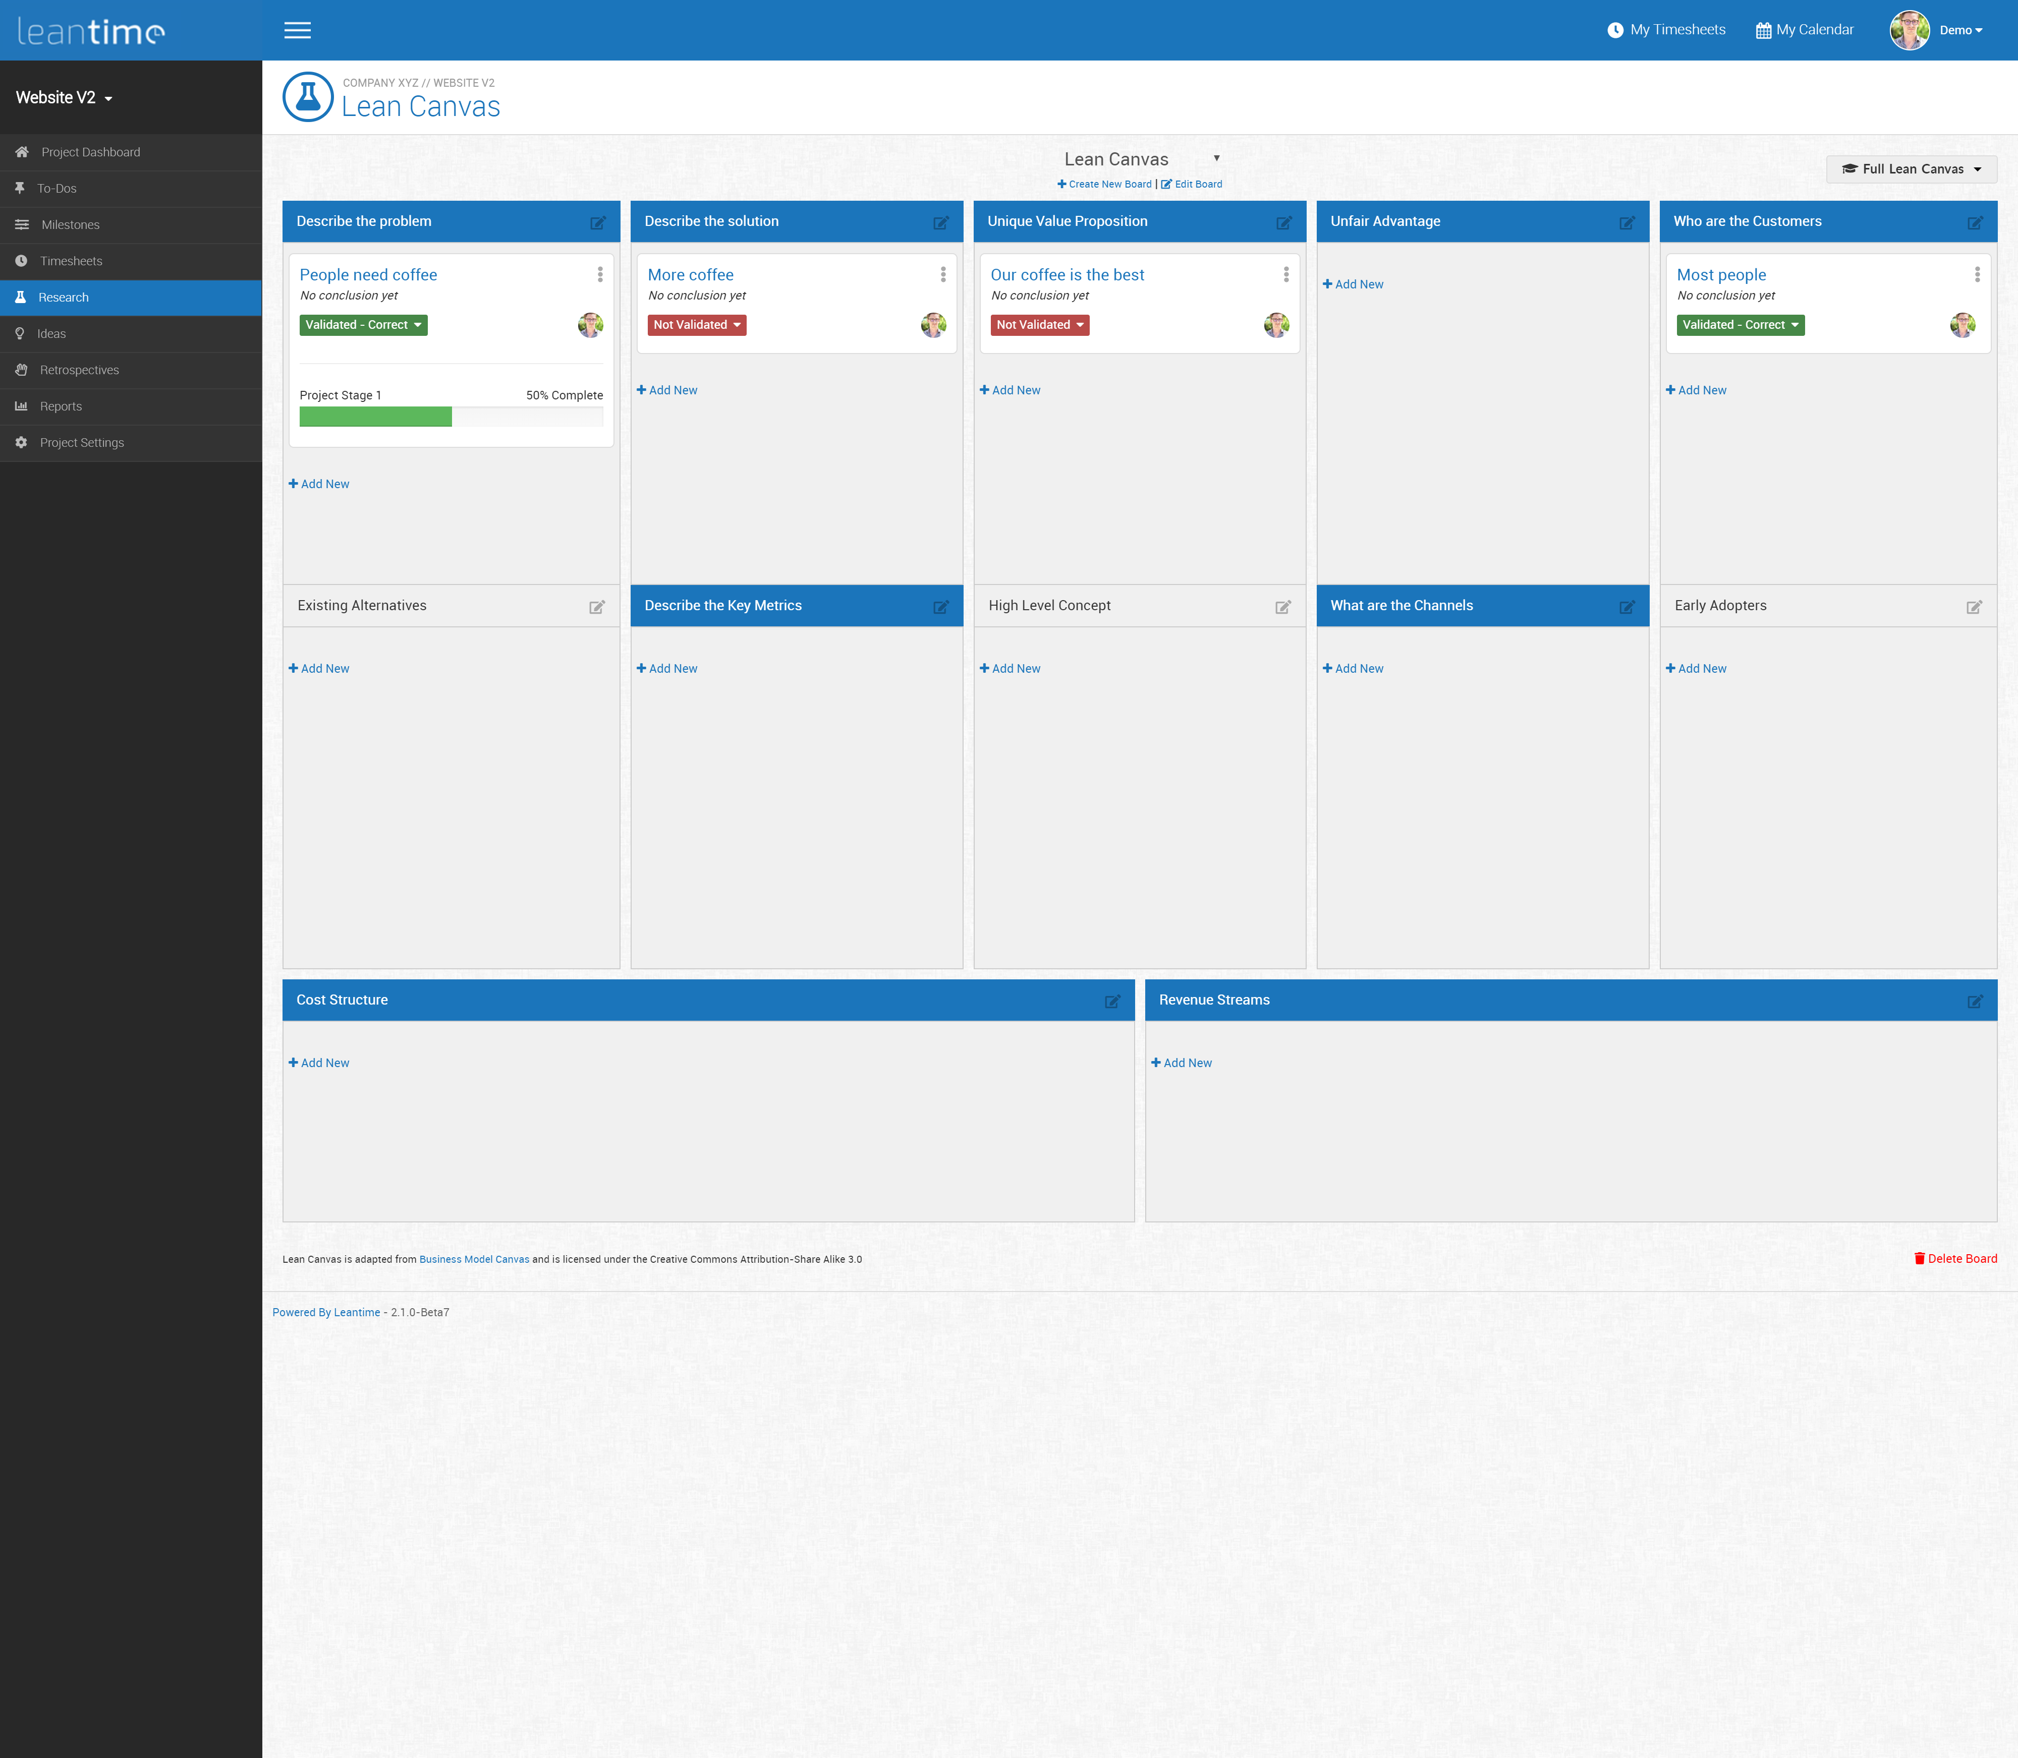
Task: Open Not Validated status on More coffee
Action: [697, 325]
